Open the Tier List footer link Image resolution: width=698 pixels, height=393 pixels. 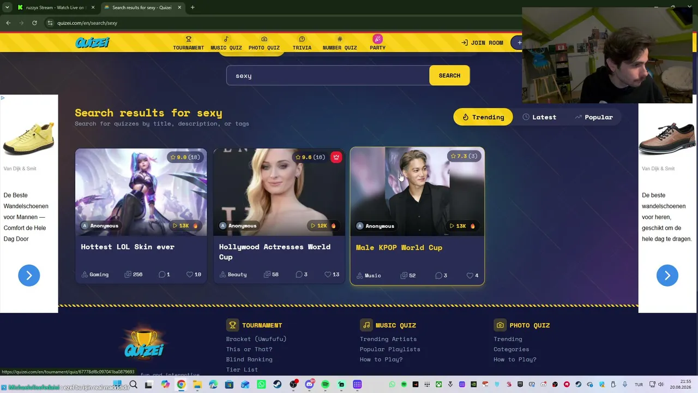[242, 370]
